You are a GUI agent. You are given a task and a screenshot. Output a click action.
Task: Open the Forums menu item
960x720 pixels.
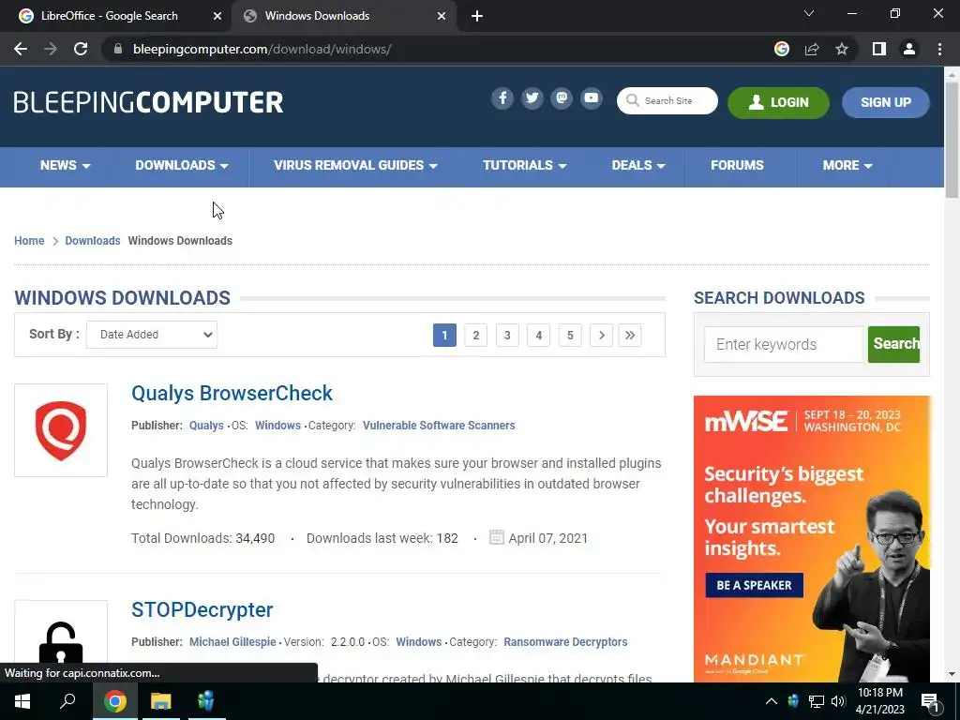pyautogui.click(x=737, y=165)
